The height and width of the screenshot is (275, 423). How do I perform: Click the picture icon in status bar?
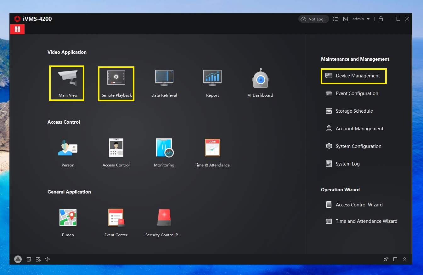tap(38, 259)
